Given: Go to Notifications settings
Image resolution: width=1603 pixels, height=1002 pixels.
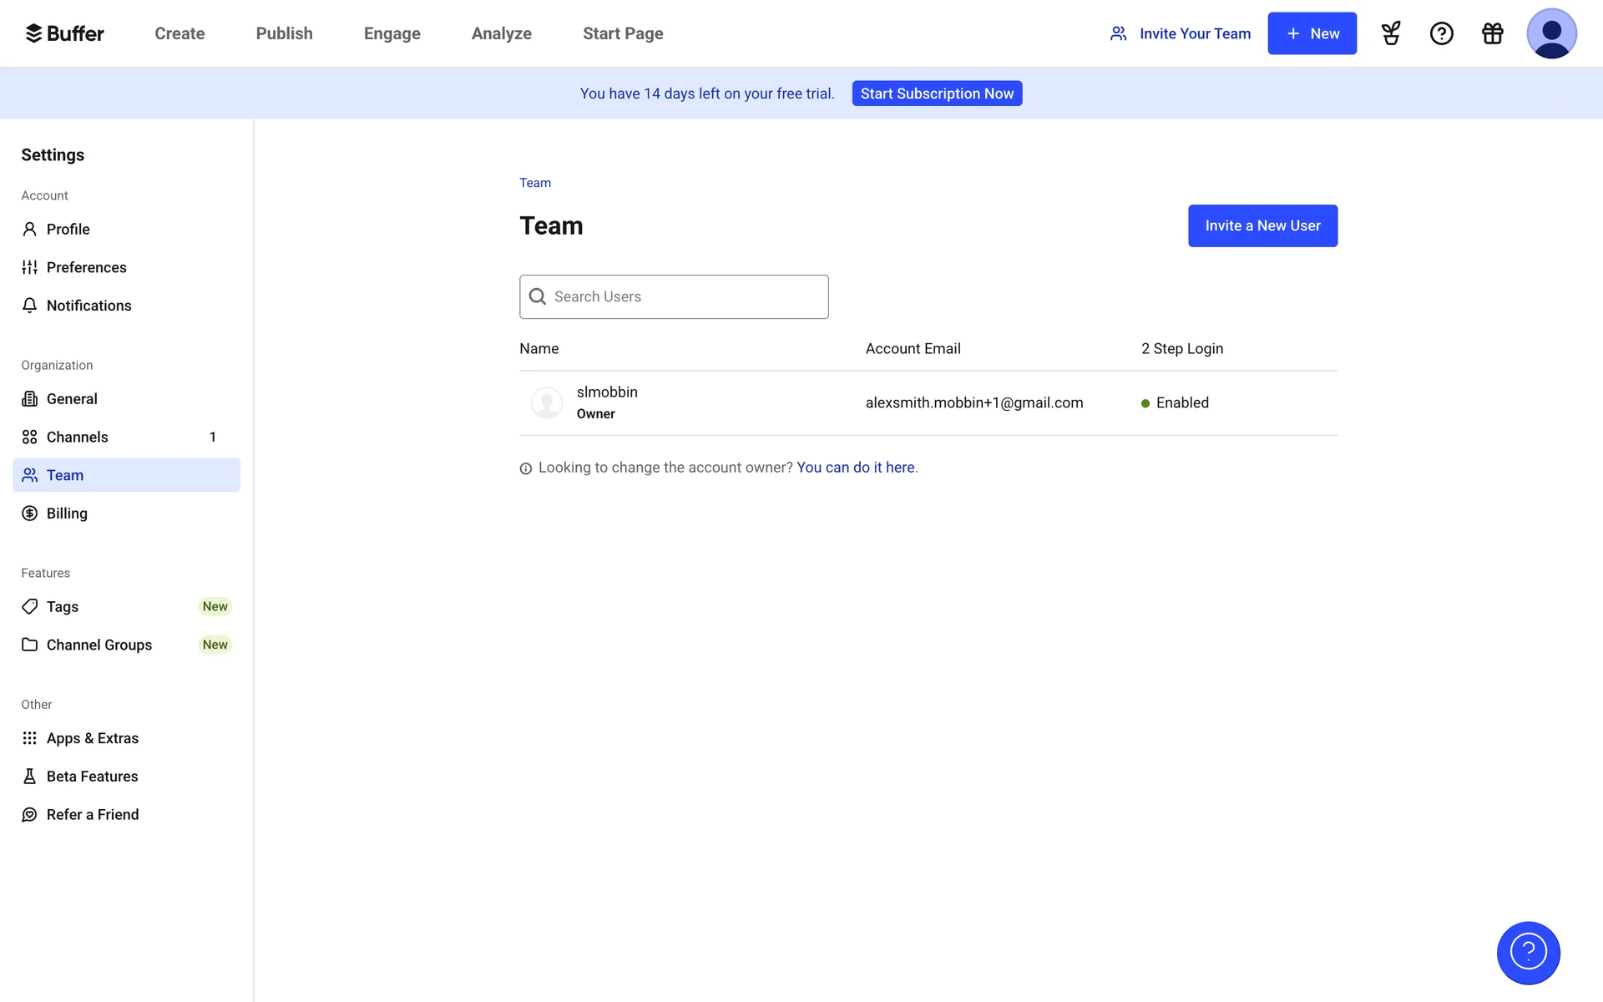Looking at the screenshot, I should click(x=88, y=306).
